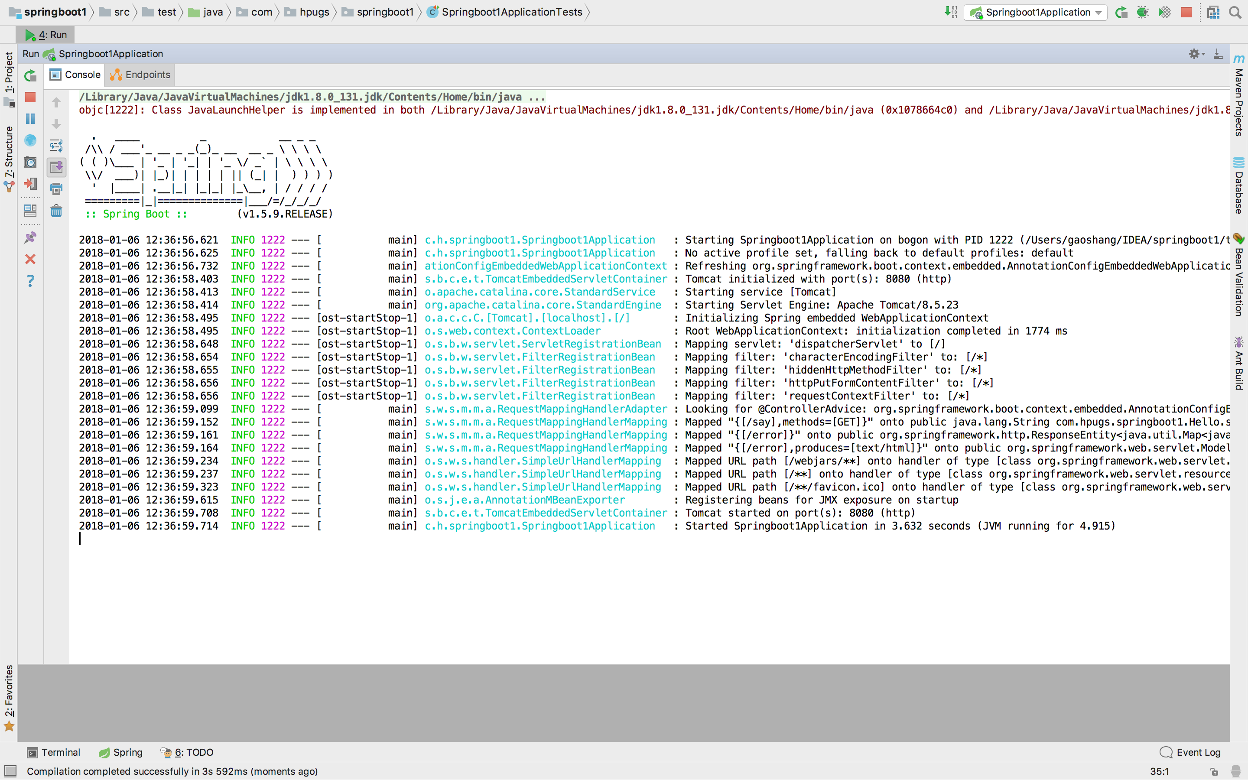Click the Make Project build icon
1248x780 pixels.
coord(951,12)
